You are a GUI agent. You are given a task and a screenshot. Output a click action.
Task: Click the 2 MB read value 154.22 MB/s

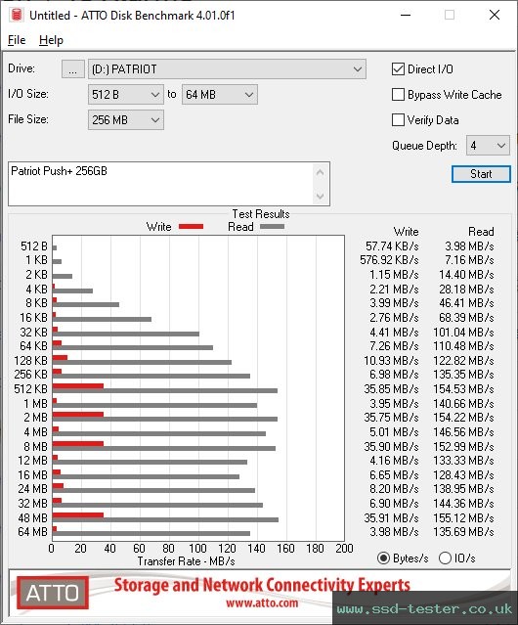point(463,418)
